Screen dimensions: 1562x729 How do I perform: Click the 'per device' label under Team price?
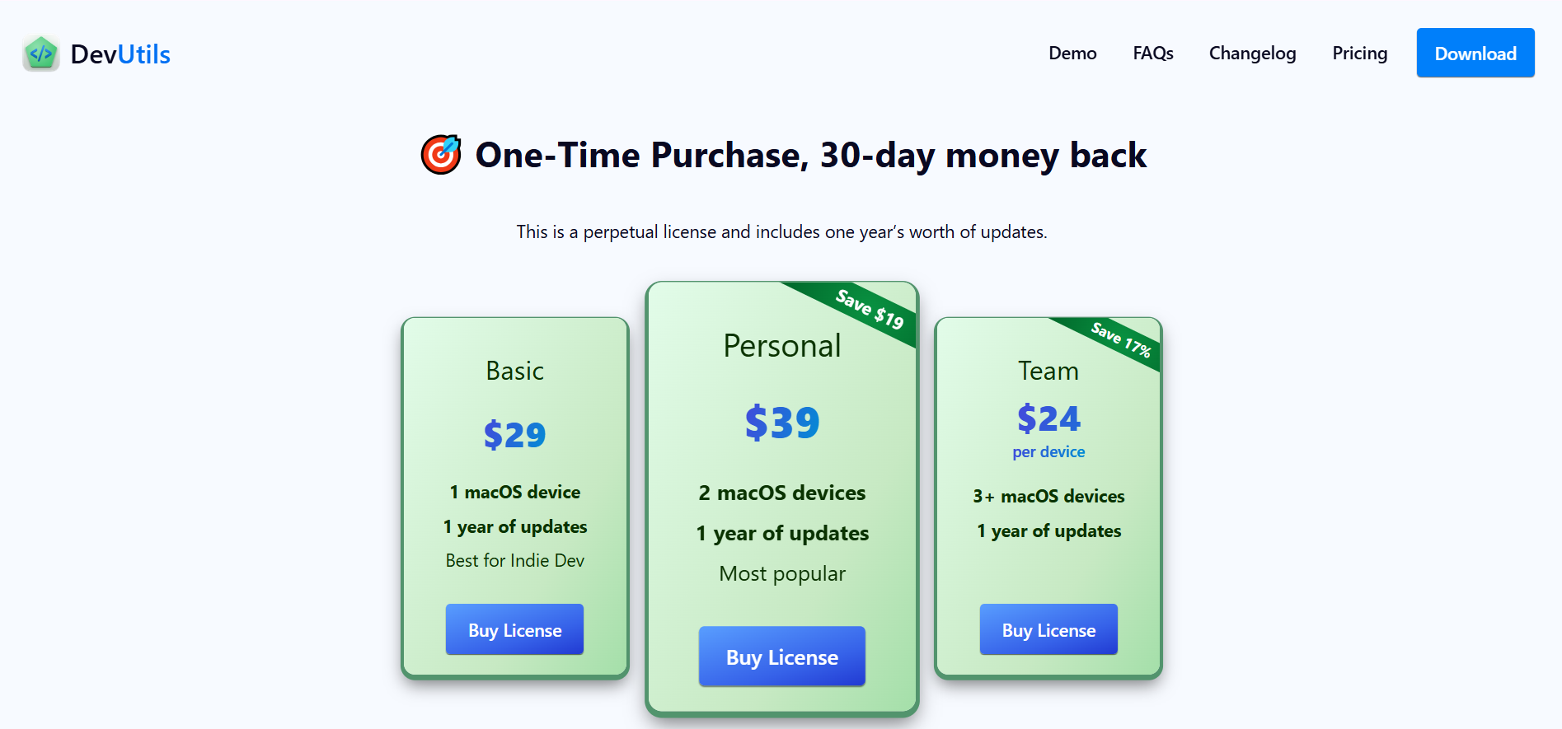click(x=1048, y=451)
